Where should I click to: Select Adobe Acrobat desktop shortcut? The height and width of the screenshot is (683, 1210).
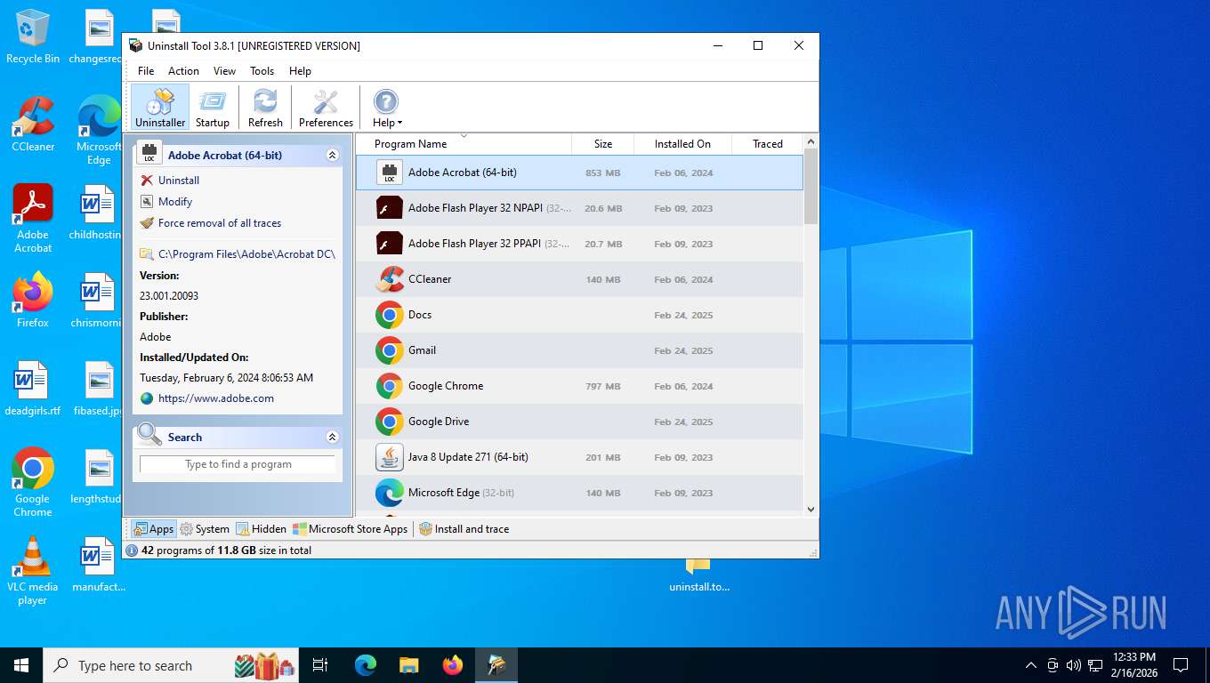(x=33, y=219)
